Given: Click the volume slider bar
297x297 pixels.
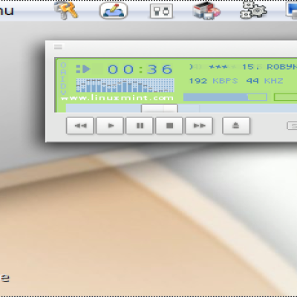Looking at the screenshot, I should (225, 97).
